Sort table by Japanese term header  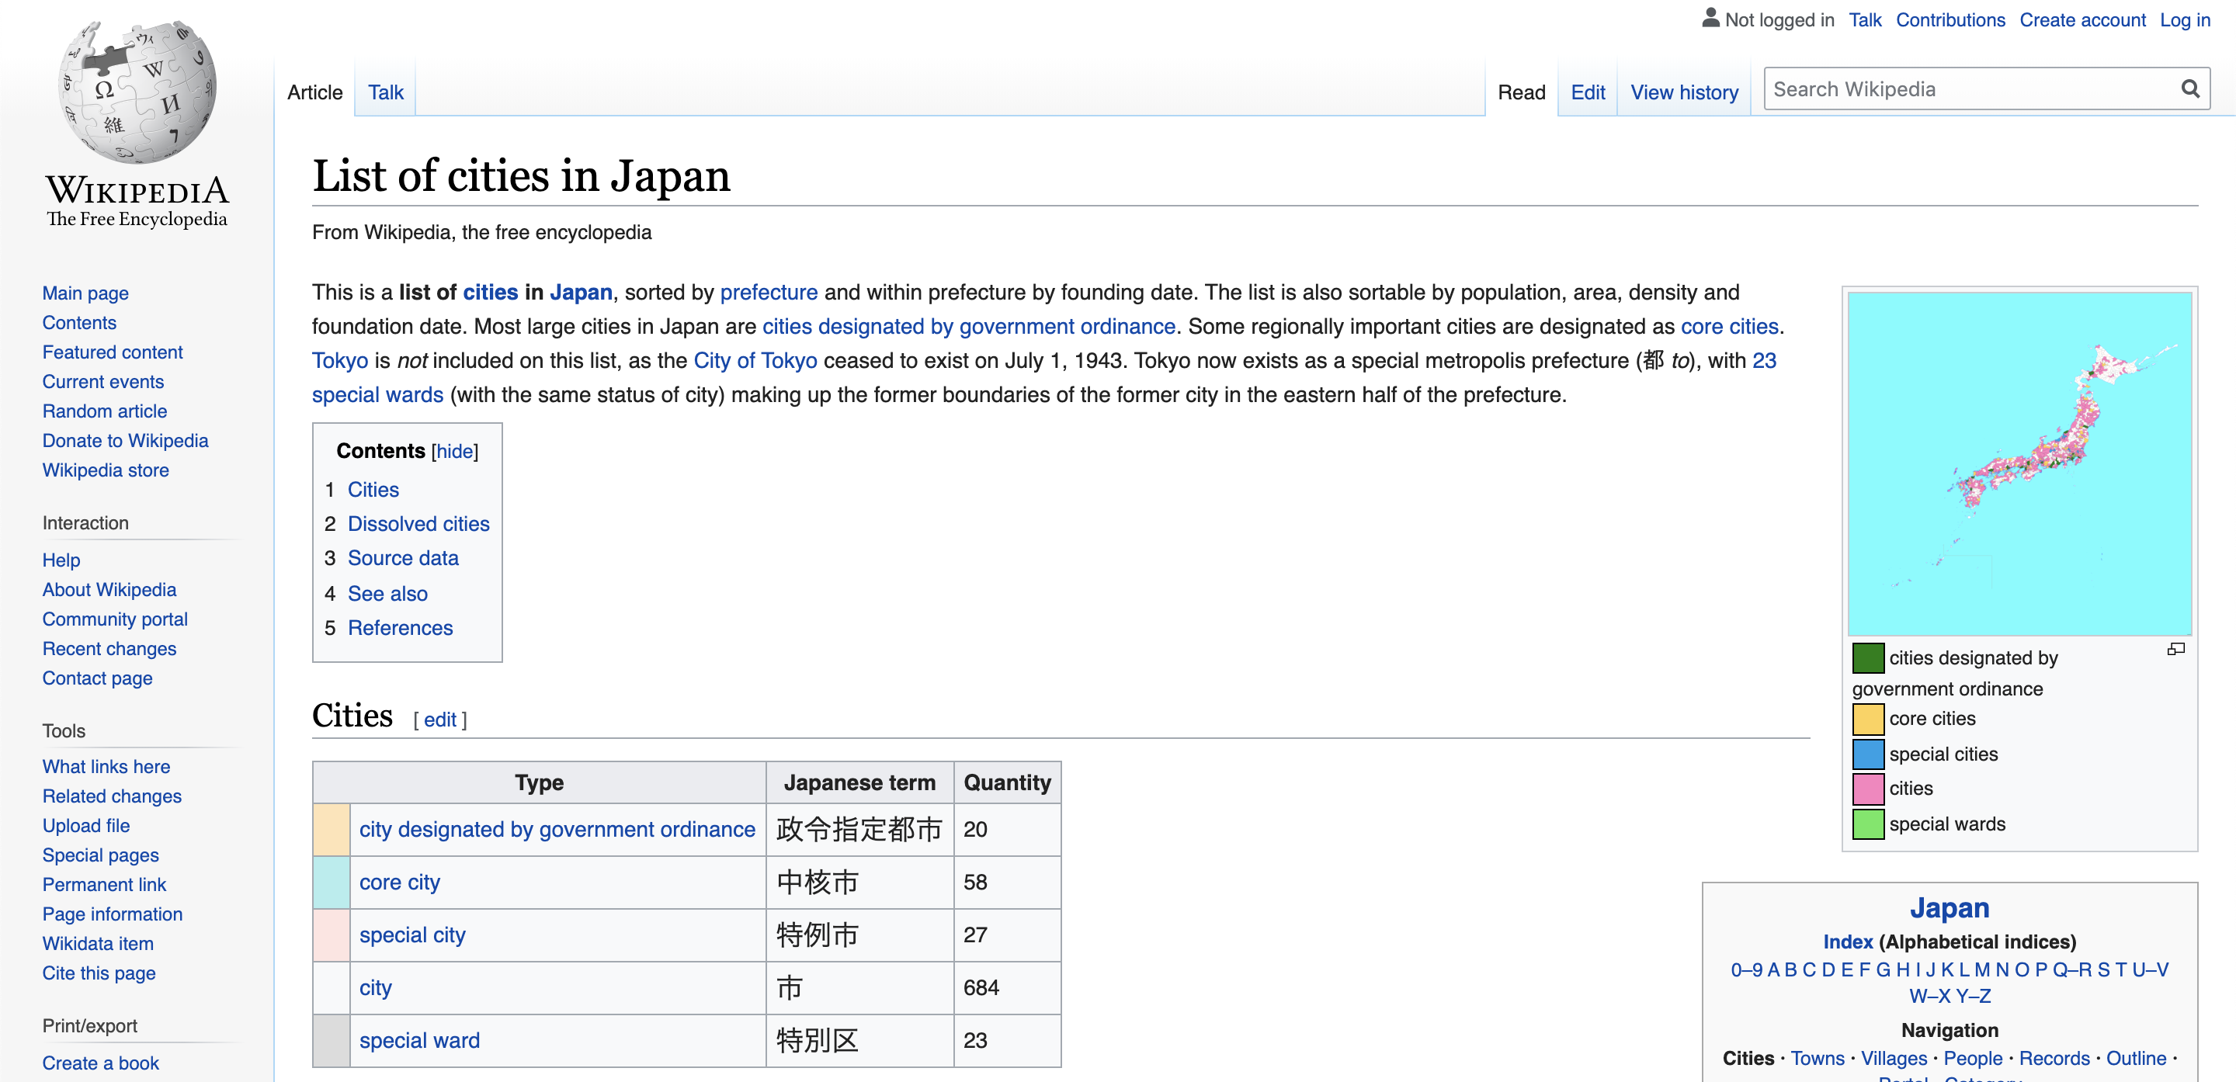point(859,782)
